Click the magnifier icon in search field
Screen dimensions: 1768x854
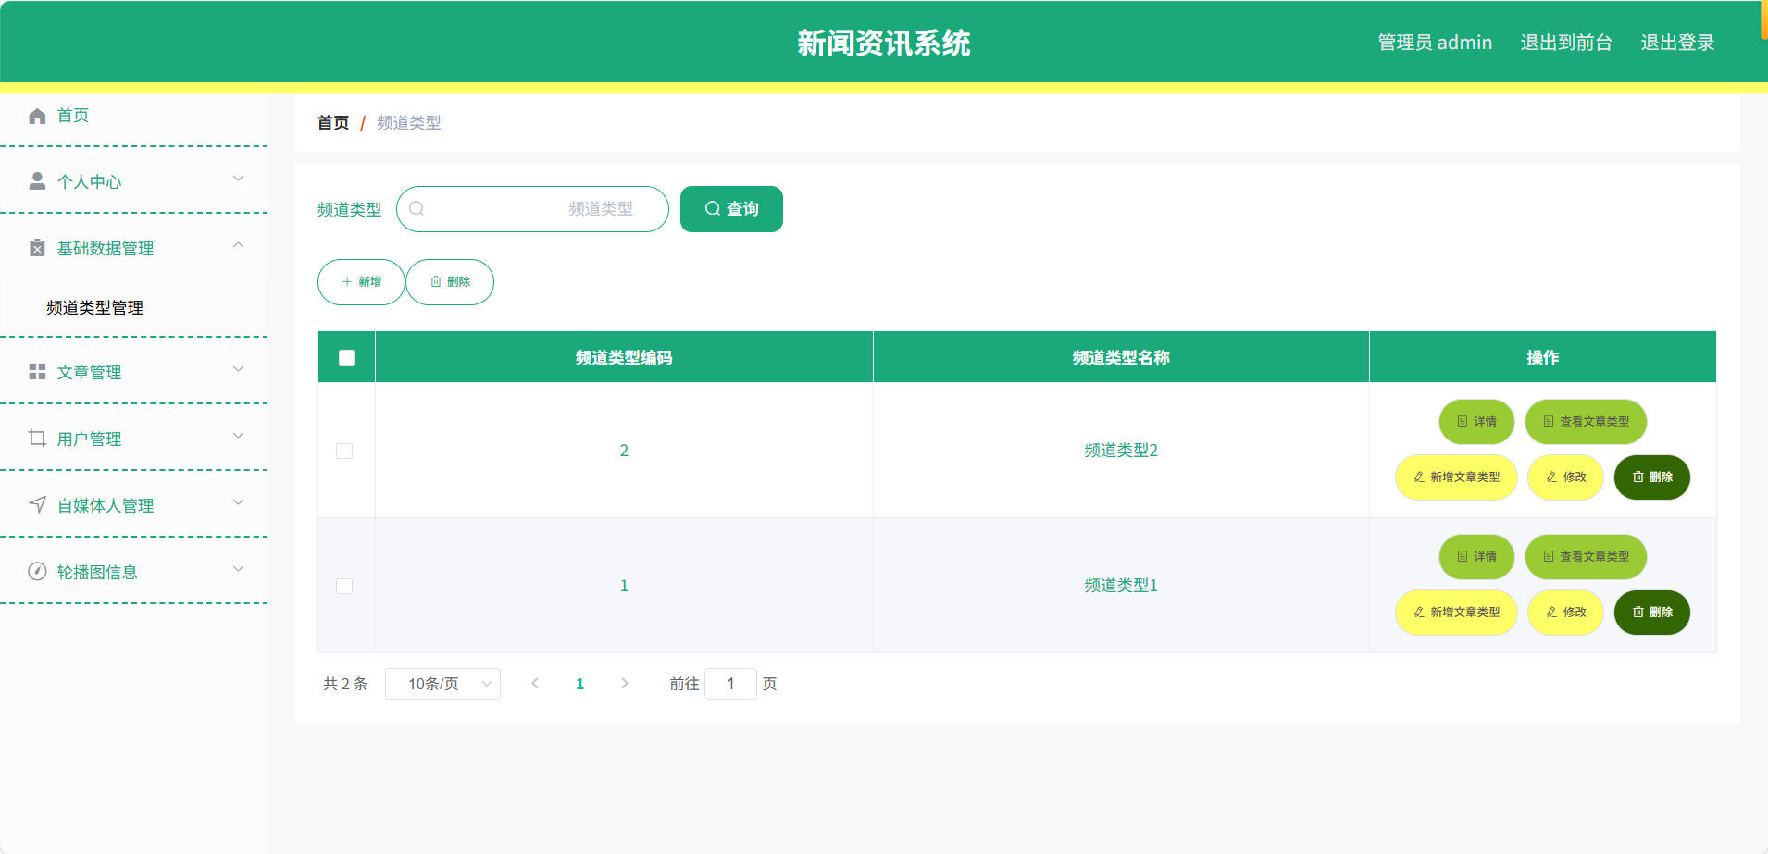pos(417,209)
